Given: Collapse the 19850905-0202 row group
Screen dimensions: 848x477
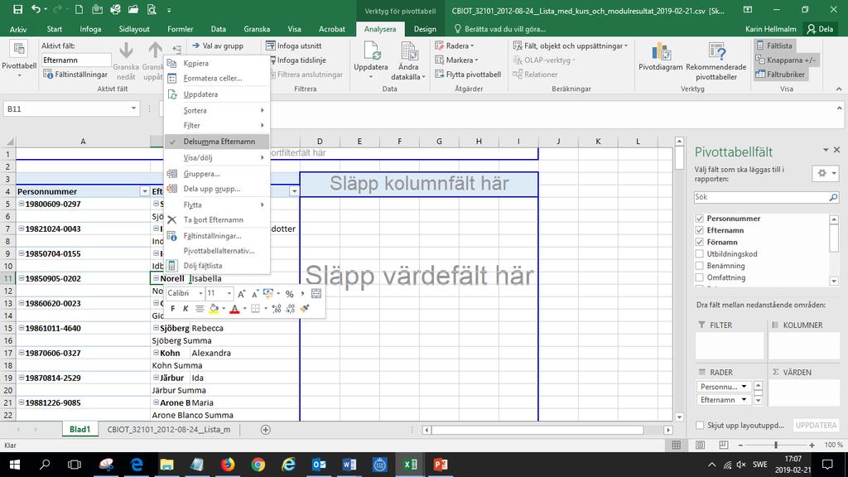Looking at the screenshot, I should tap(21, 278).
